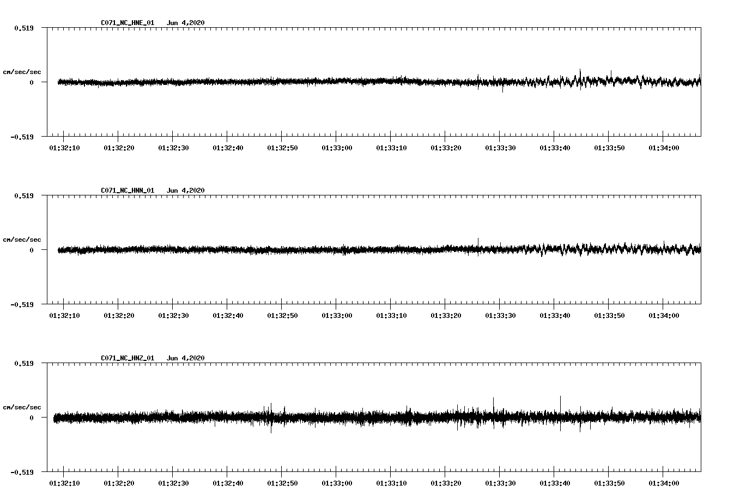Click the C071_NC_HNZ_01 plot title
This screenshot has width=740, height=503.
pos(128,358)
